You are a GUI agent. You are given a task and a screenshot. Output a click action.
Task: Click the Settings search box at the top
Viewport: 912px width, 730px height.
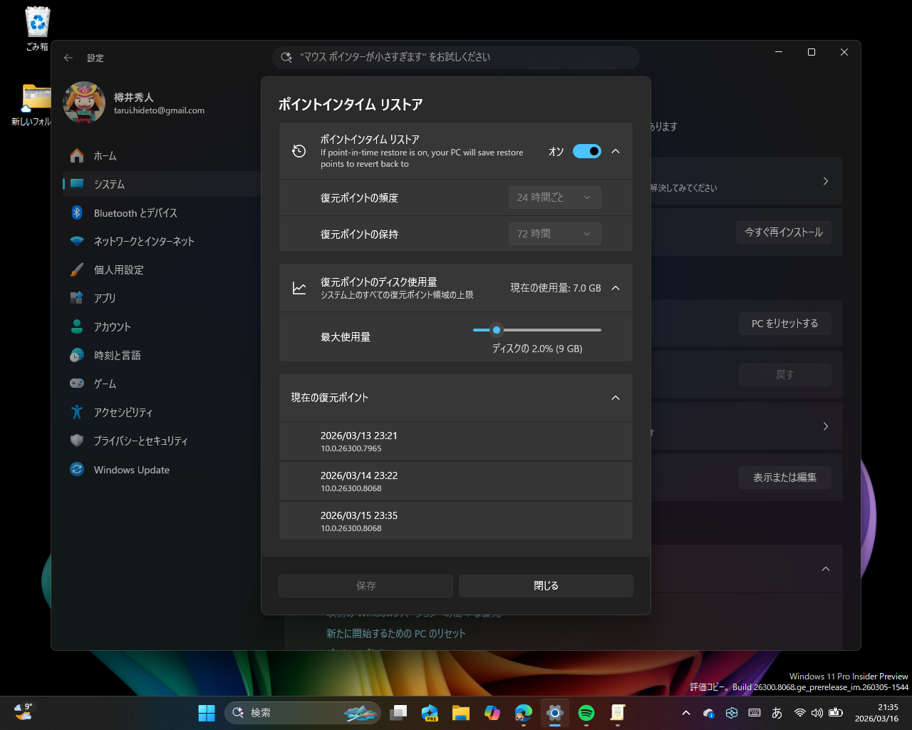tap(456, 57)
